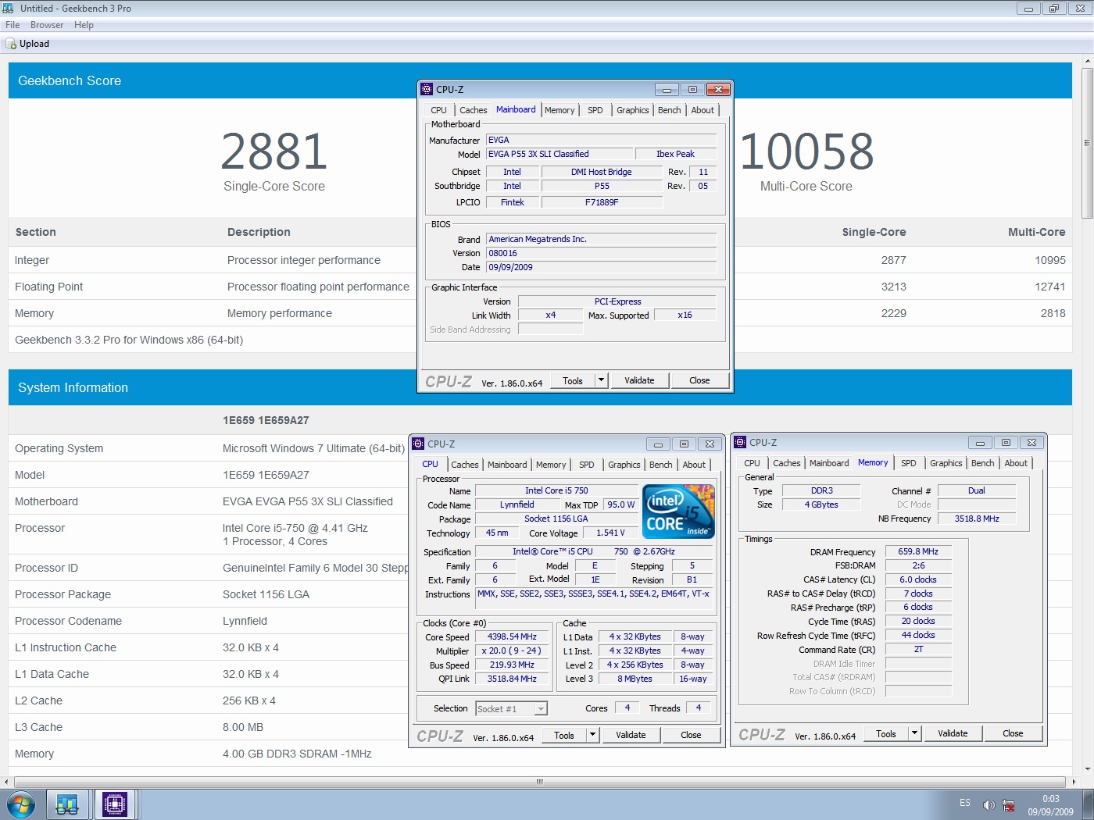Switch to Graphics tab in CPU window of CPU-Z
The width and height of the screenshot is (1094, 820).
click(624, 465)
